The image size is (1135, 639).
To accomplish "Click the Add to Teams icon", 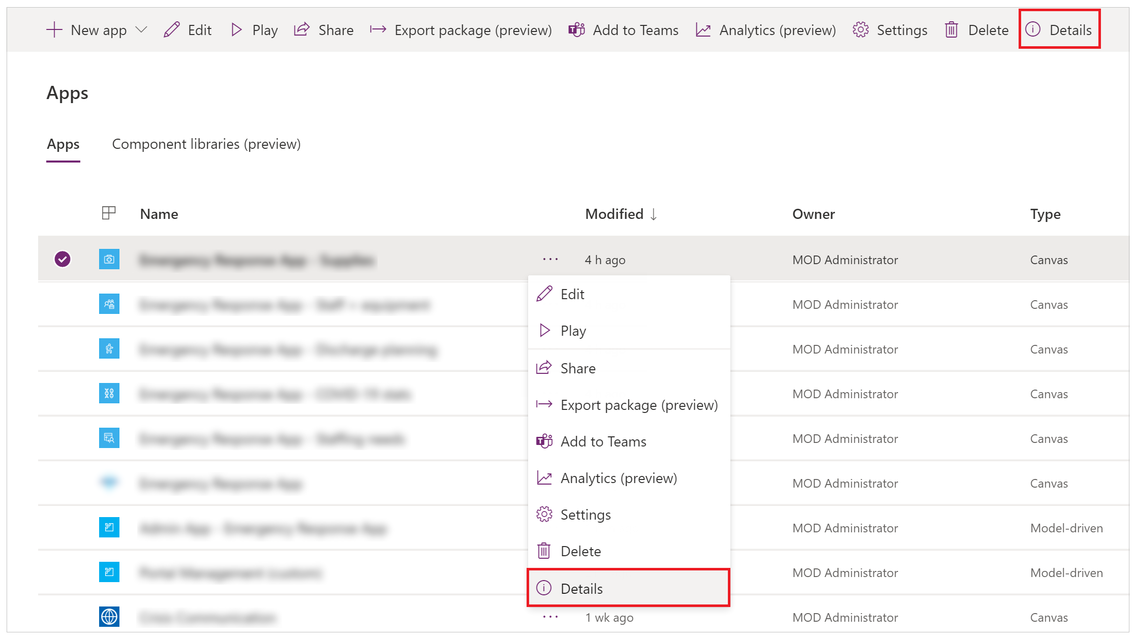I will pos(543,441).
